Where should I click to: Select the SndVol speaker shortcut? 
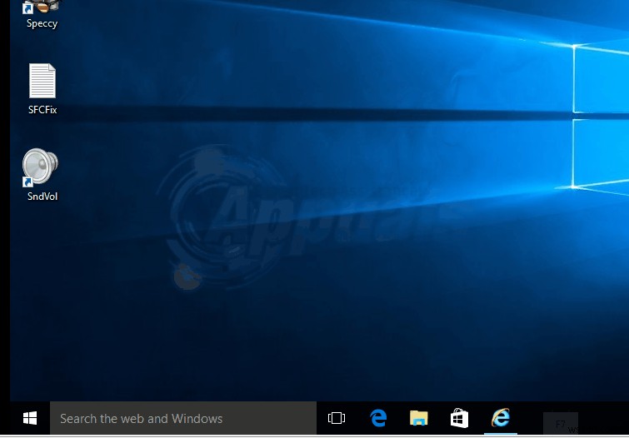point(40,167)
